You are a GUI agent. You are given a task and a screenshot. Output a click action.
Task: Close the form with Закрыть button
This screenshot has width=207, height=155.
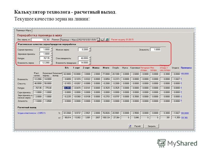152,126
